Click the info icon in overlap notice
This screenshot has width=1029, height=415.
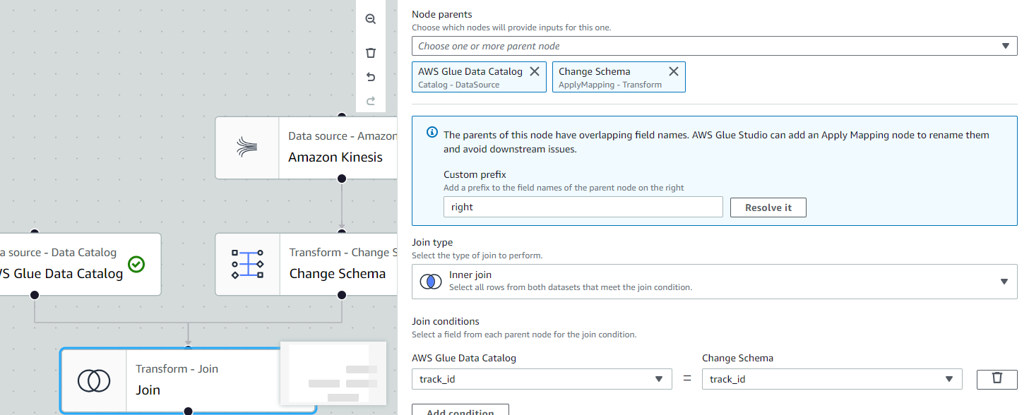coord(432,133)
